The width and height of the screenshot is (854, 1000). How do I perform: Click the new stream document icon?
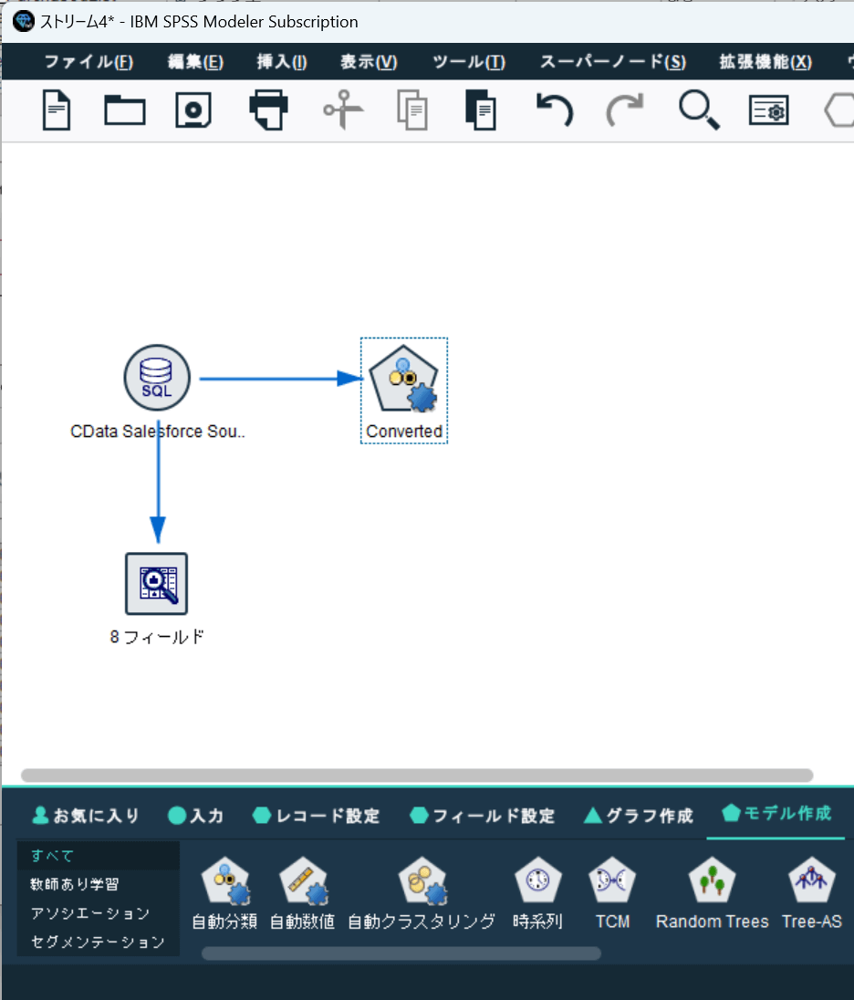coord(57,110)
